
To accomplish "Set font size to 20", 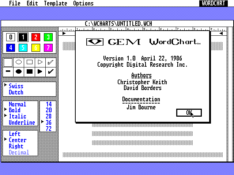I will [x=49, y=110].
